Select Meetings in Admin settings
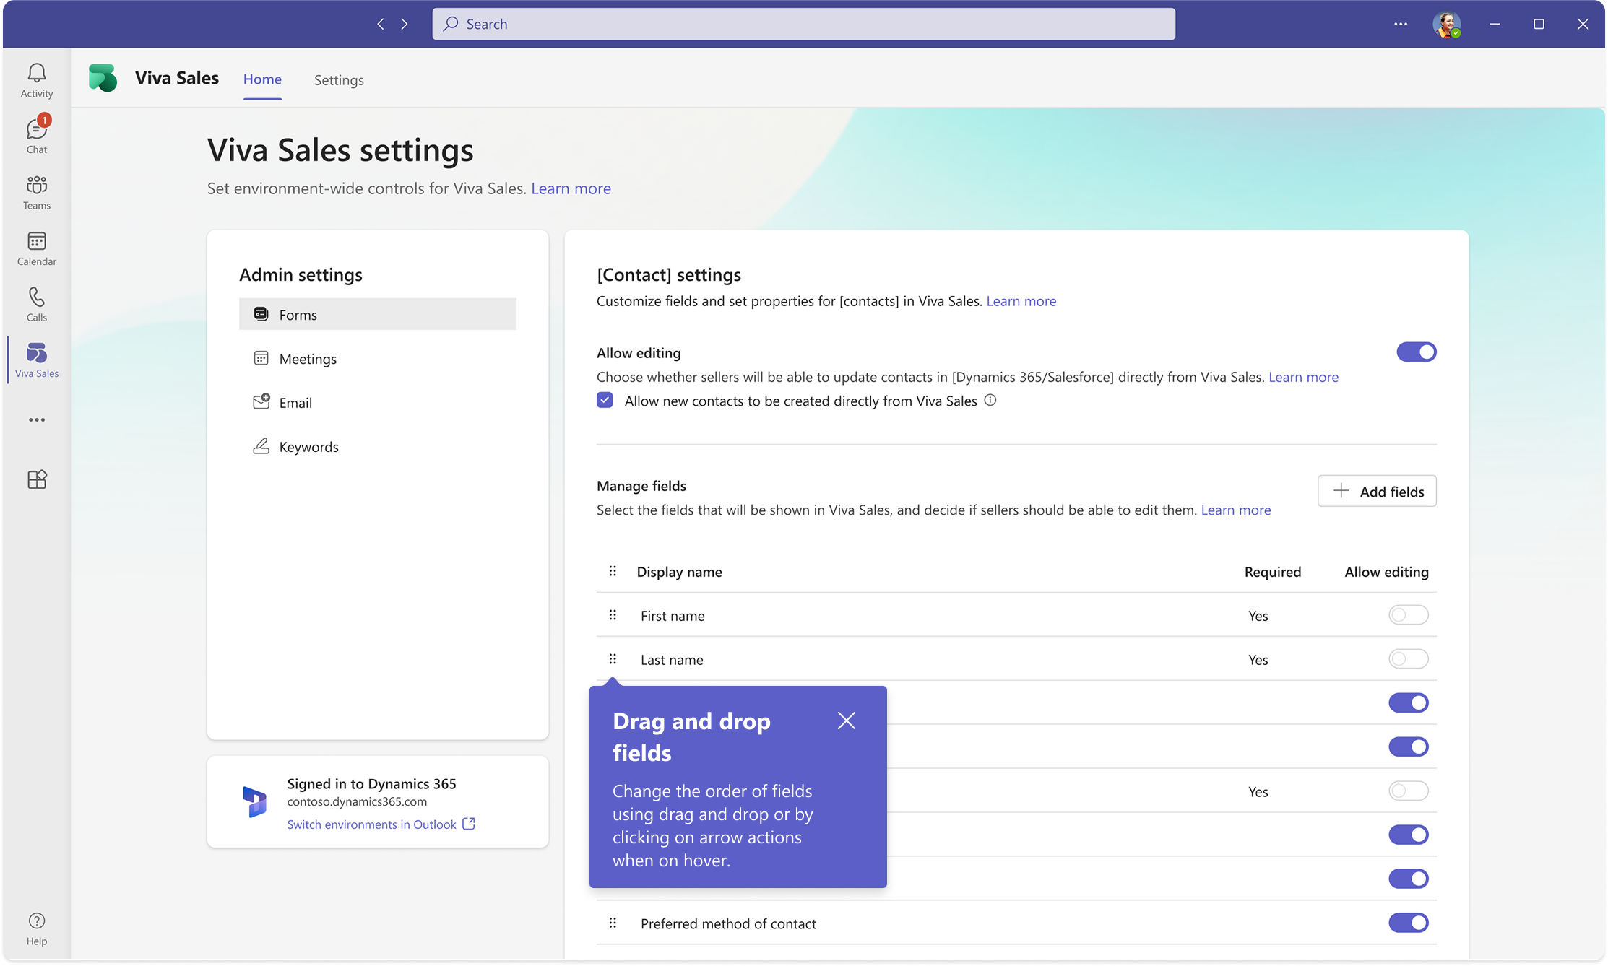This screenshot has height=966, width=1608. (x=308, y=359)
